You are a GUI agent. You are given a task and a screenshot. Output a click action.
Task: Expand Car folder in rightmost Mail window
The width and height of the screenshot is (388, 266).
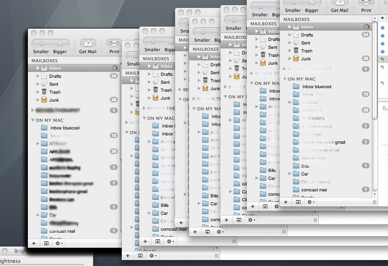(x=290, y=174)
